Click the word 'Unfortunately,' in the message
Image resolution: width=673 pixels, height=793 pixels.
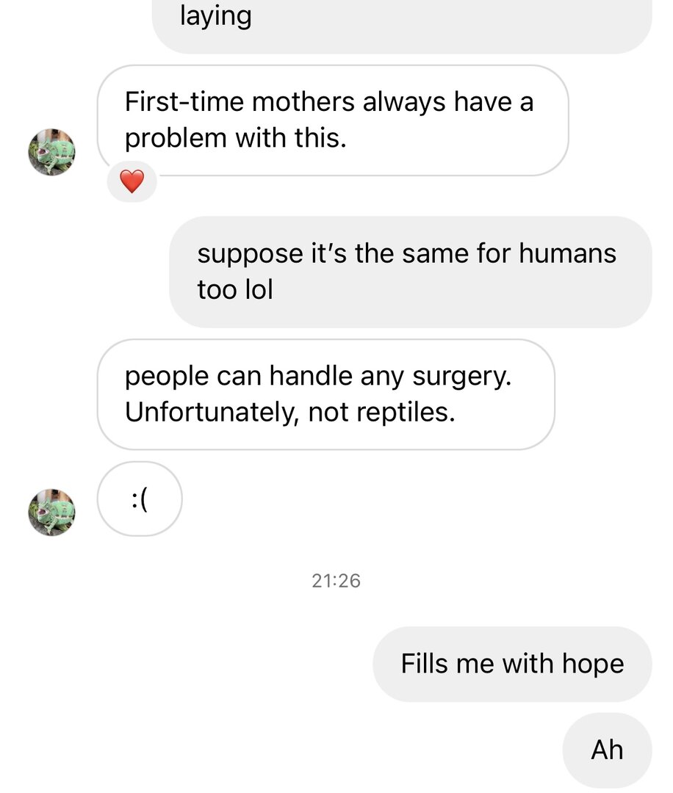tap(212, 413)
